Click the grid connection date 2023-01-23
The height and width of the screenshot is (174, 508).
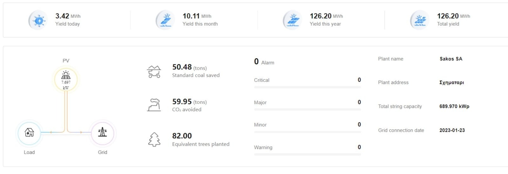pos(452,130)
